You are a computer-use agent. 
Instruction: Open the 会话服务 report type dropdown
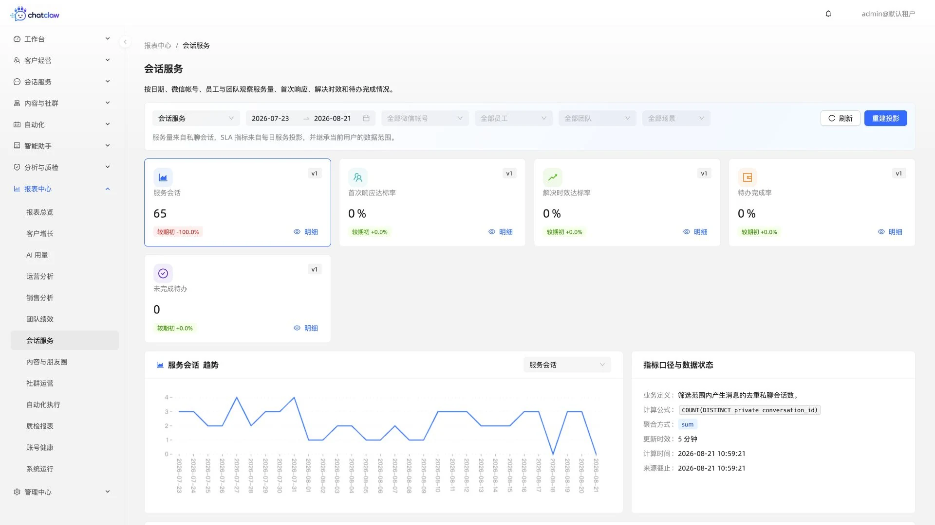tap(196, 118)
